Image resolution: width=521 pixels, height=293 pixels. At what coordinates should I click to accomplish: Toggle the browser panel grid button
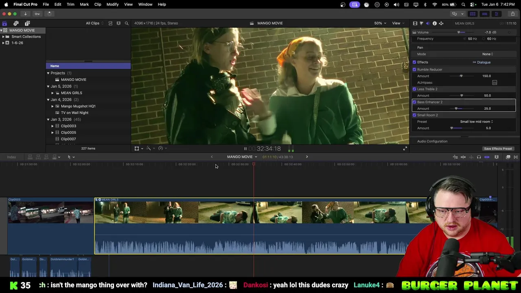click(473, 14)
